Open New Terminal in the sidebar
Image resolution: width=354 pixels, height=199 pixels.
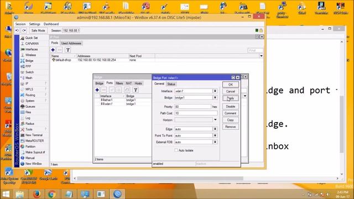click(x=34, y=135)
